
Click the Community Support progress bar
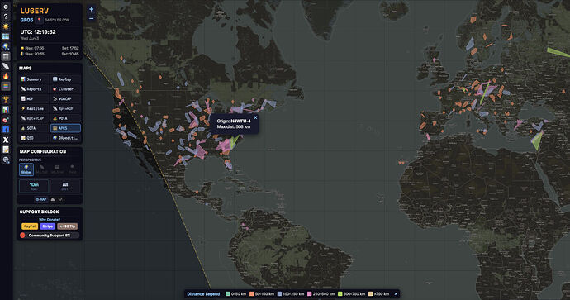50,236
